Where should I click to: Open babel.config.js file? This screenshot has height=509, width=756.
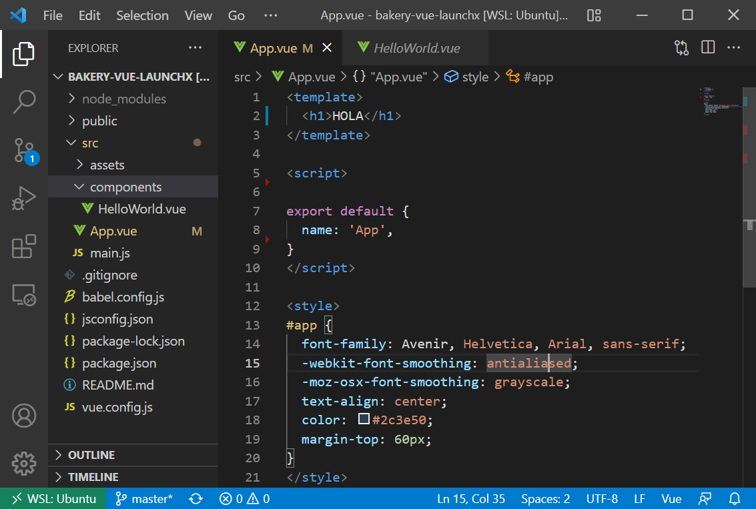[133, 298]
